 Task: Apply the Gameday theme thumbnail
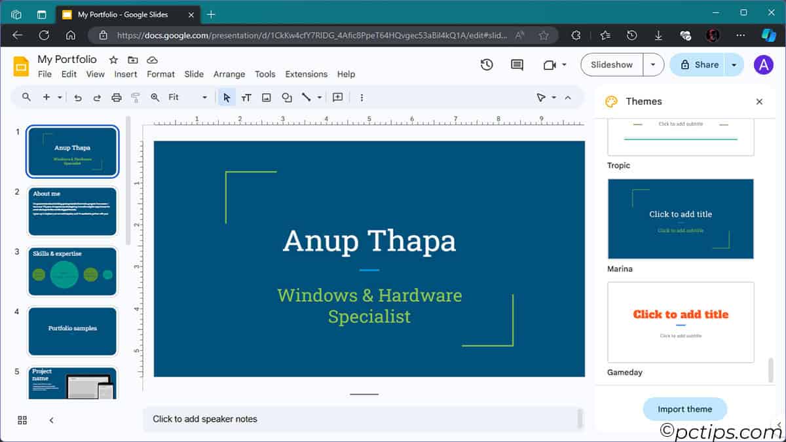681,322
